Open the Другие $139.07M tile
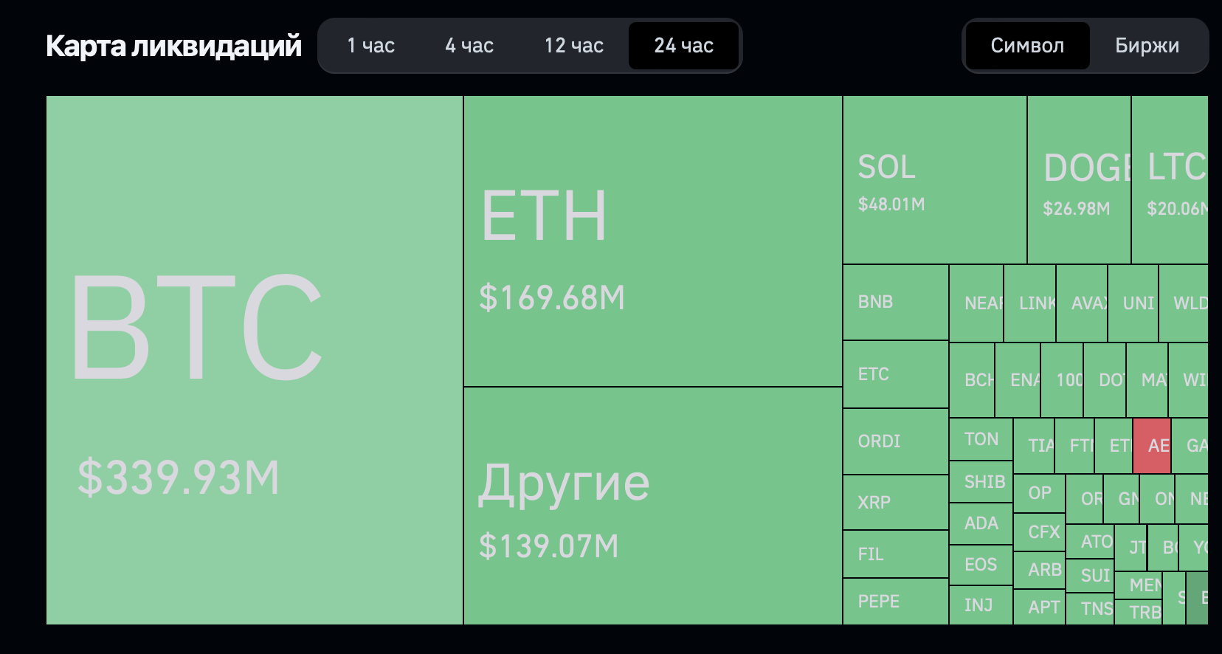Image resolution: width=1222 pixels, height=654 pixels. point(653,506)
